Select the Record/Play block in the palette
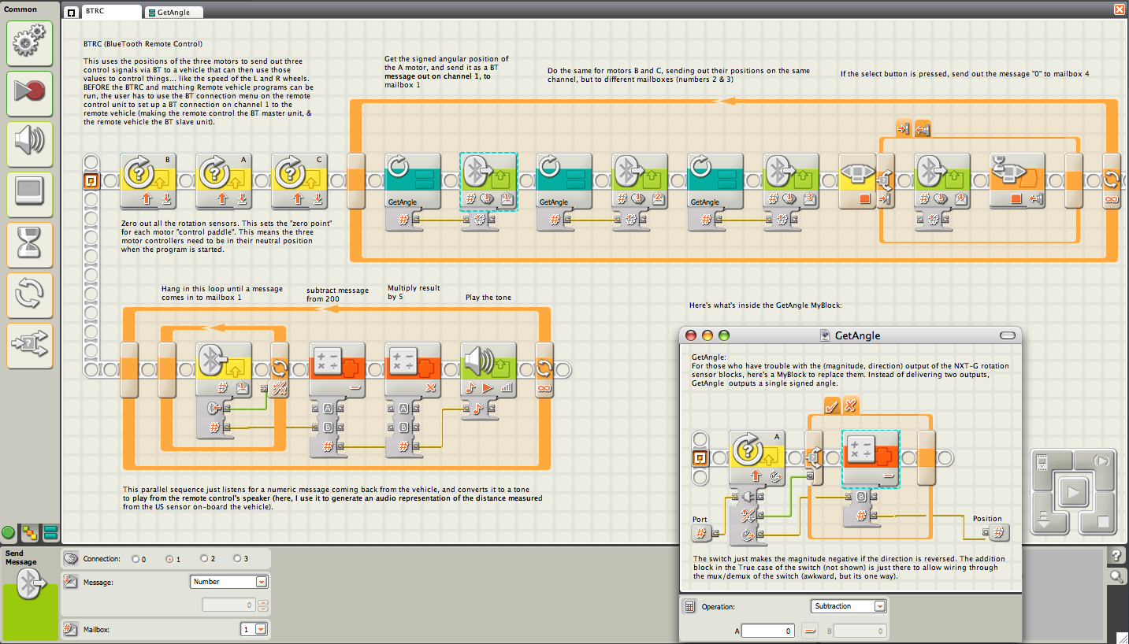This screenshot has width=1129, height=644. tap(30, 94)
